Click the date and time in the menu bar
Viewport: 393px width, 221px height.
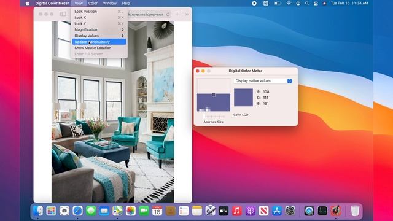point(349,3)
